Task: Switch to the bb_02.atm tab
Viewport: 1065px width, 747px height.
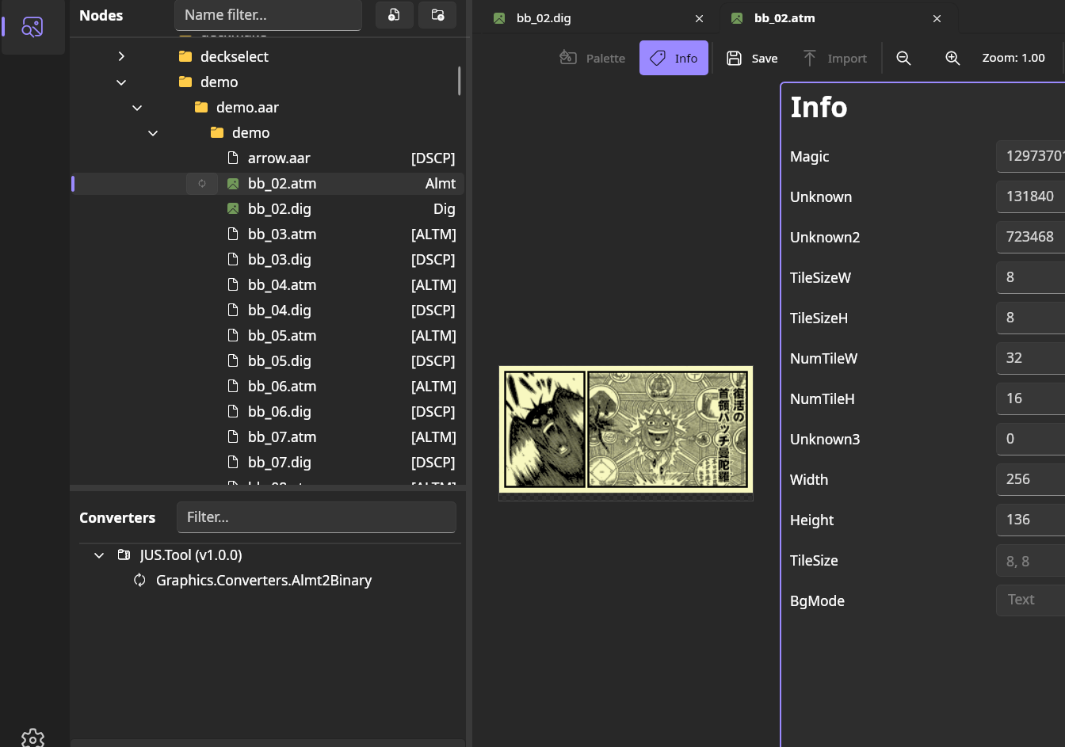Action: tap(838, 18)
